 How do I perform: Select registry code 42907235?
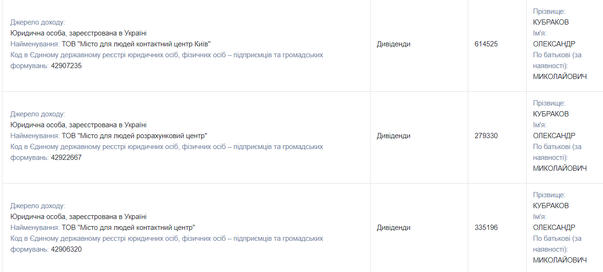(66, 66)
